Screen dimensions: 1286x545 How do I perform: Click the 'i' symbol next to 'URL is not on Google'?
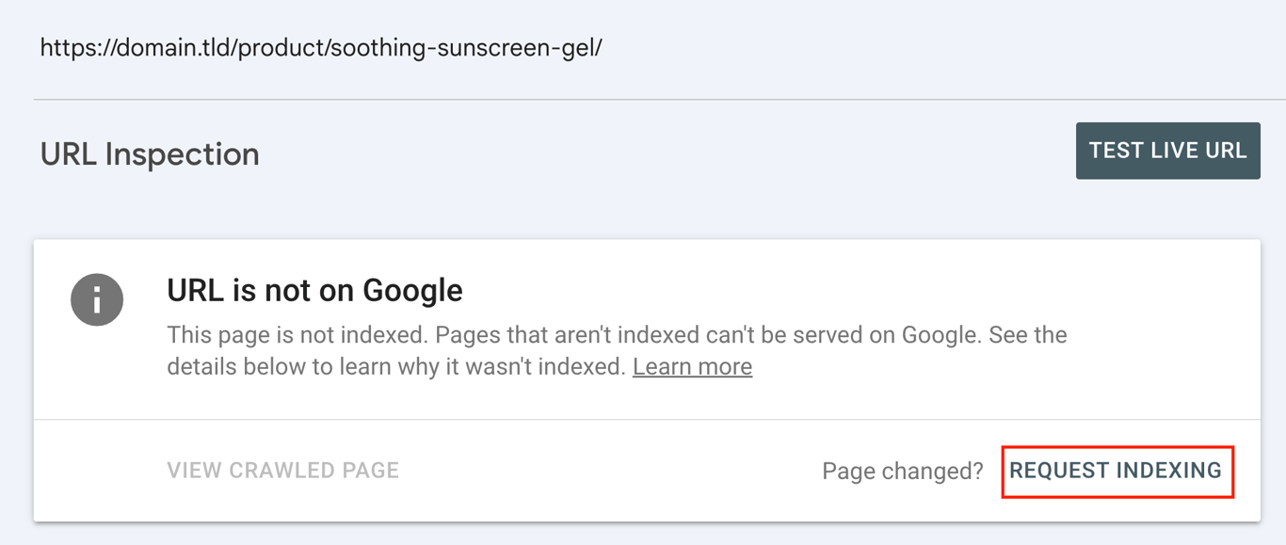(x=97, y=299)
